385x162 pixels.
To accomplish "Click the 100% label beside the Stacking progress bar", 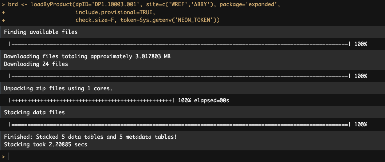I will tap(361, 125).
